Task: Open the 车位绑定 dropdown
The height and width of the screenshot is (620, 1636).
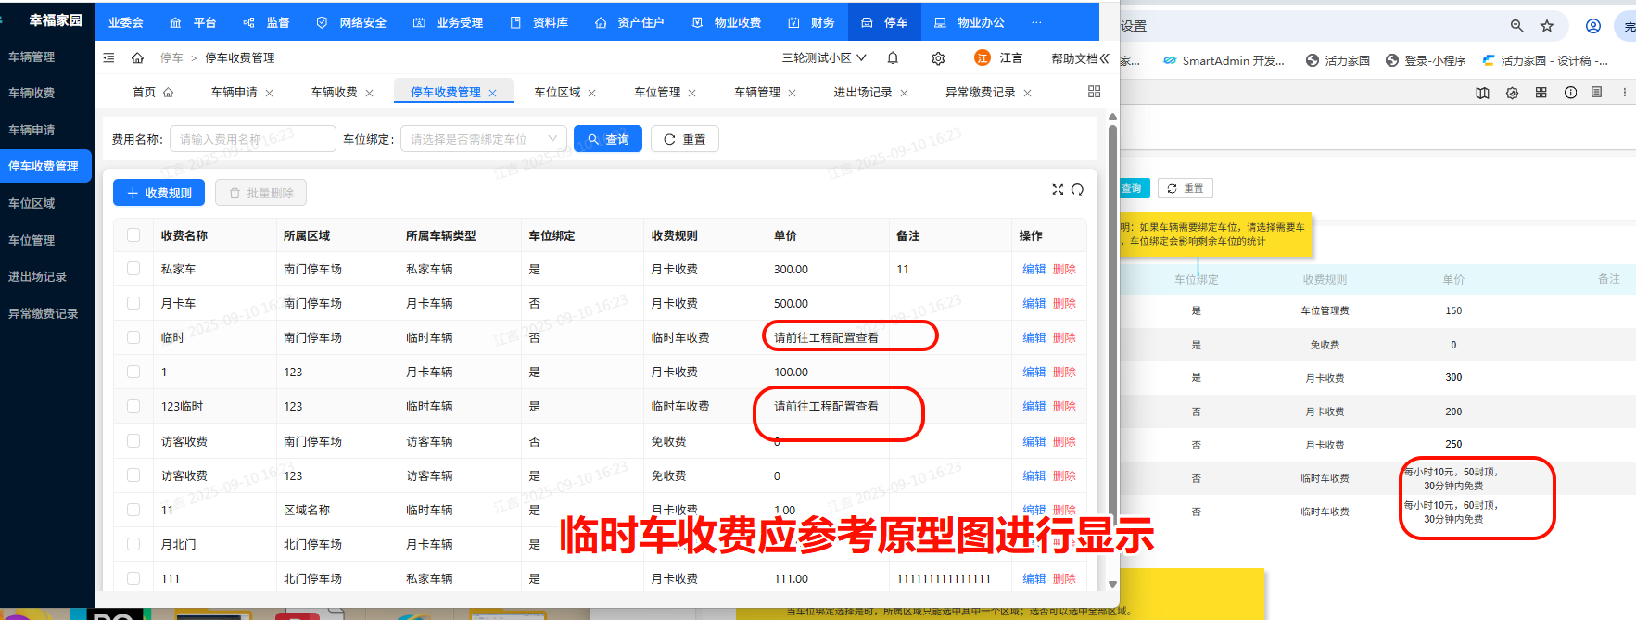Action: coord(483,139)
